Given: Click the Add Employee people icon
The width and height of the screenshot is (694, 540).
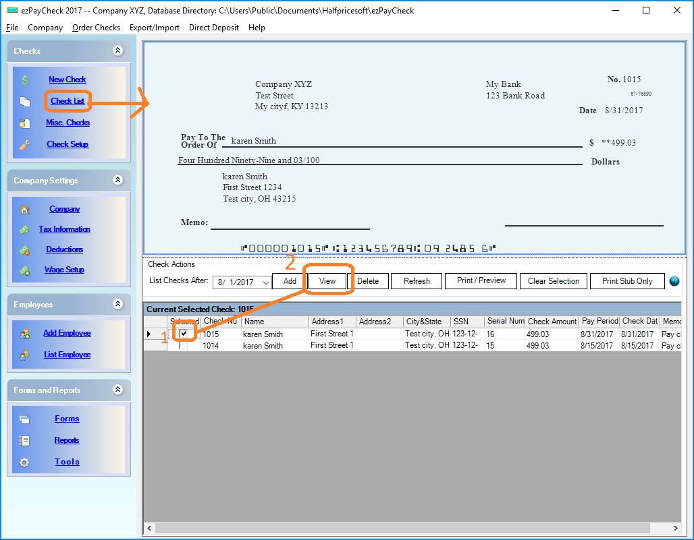Looking at the screenshot, I should pyautogui.click(x=25, y=334).
